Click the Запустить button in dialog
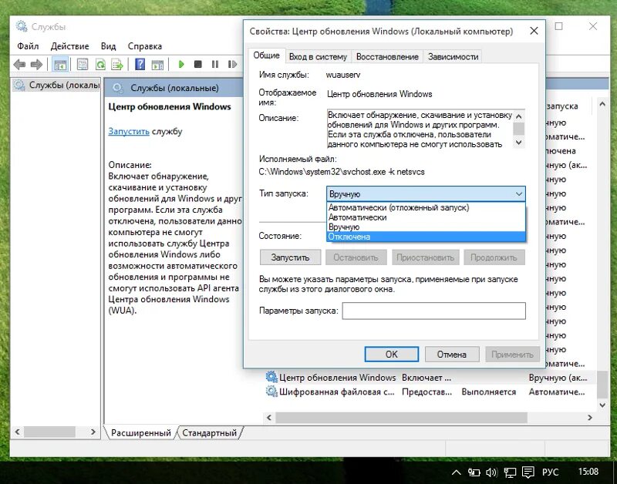617x484 pixels. point(290,257)
